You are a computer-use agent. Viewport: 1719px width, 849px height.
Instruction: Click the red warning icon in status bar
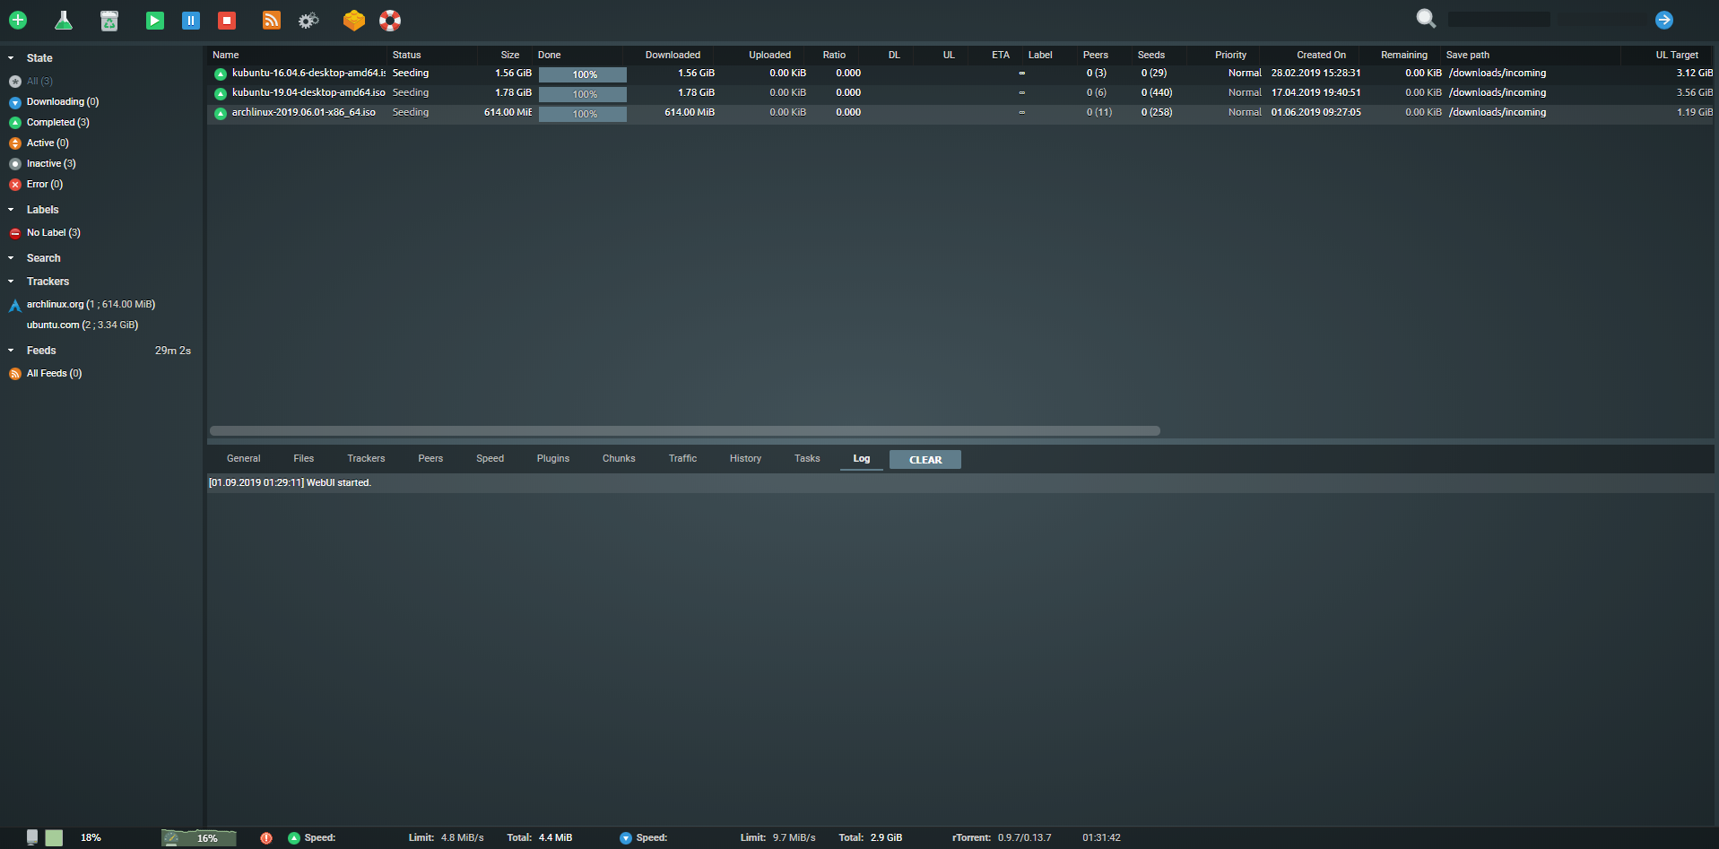(x=266, y=837)
